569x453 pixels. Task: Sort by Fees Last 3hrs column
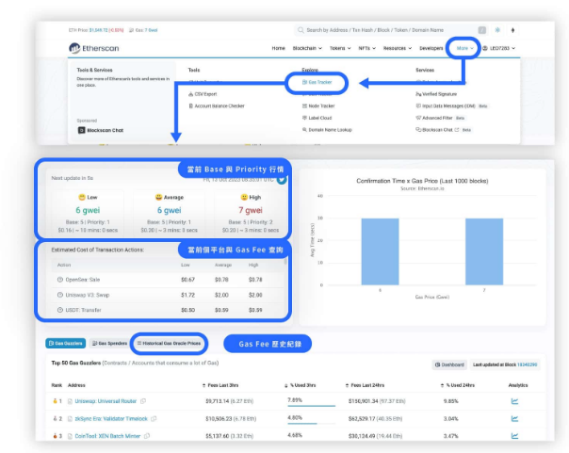[220, 385]
